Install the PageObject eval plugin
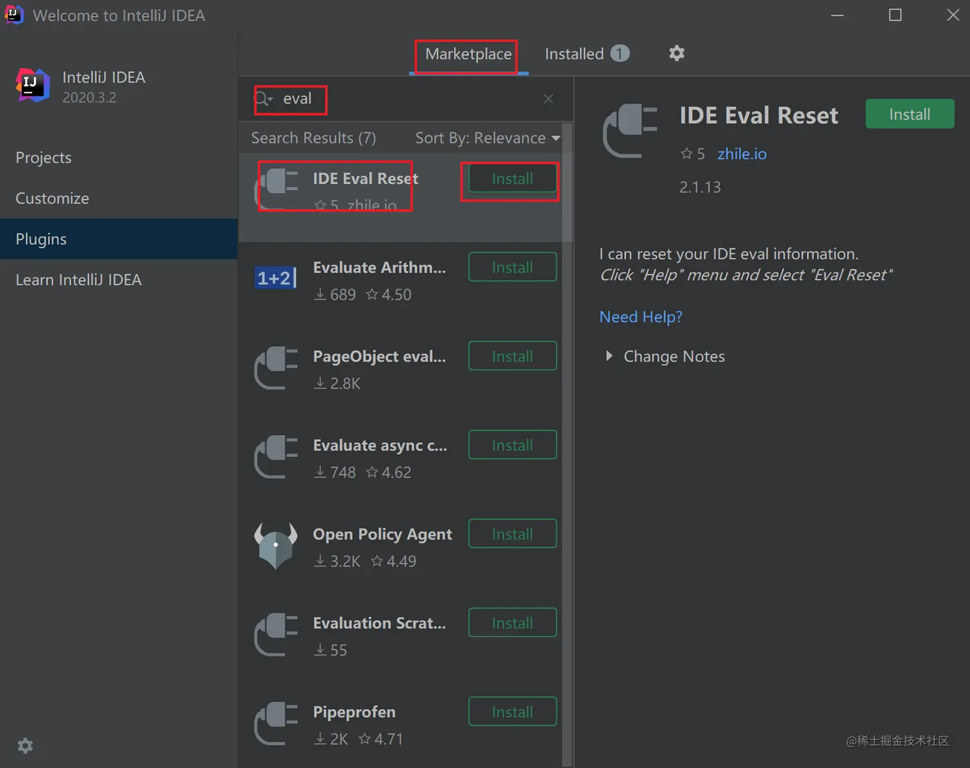 (513, 356)
